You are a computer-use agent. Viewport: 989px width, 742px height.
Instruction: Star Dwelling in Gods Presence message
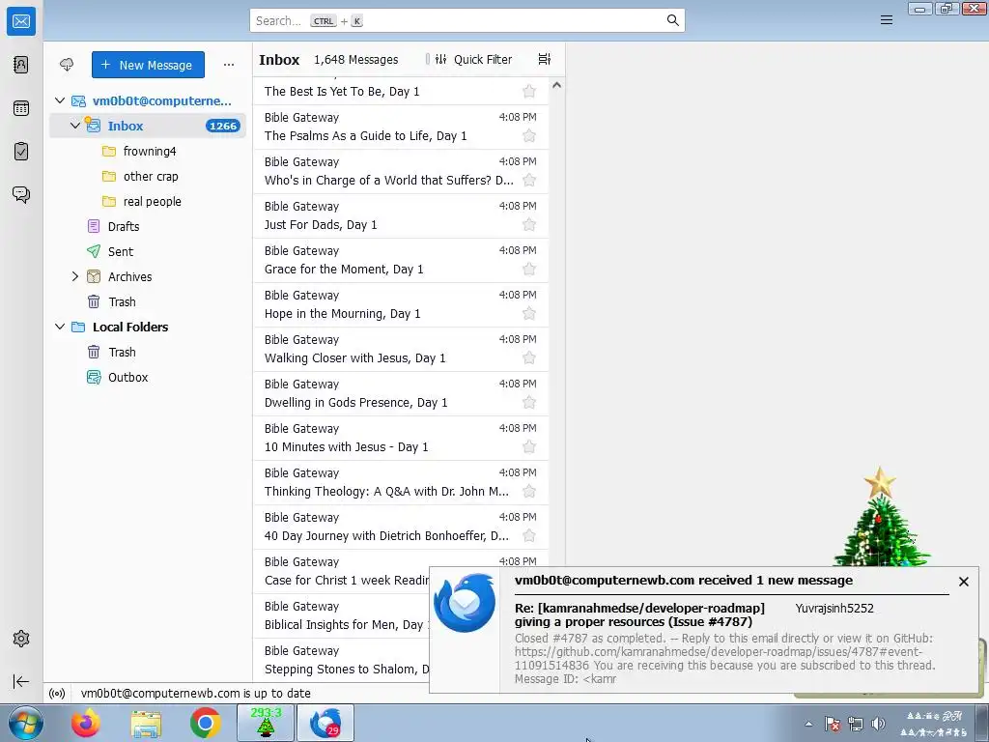[x=529, y=403]
